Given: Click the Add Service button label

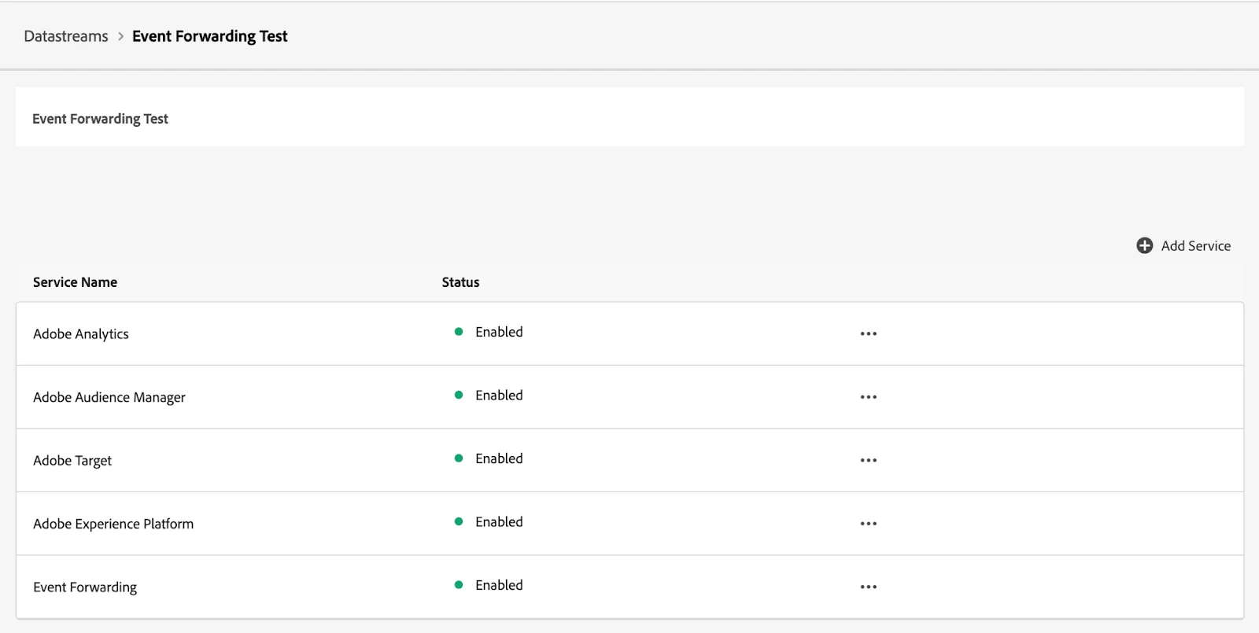Looking at the screenshot, I should [x=1195, y=246].
